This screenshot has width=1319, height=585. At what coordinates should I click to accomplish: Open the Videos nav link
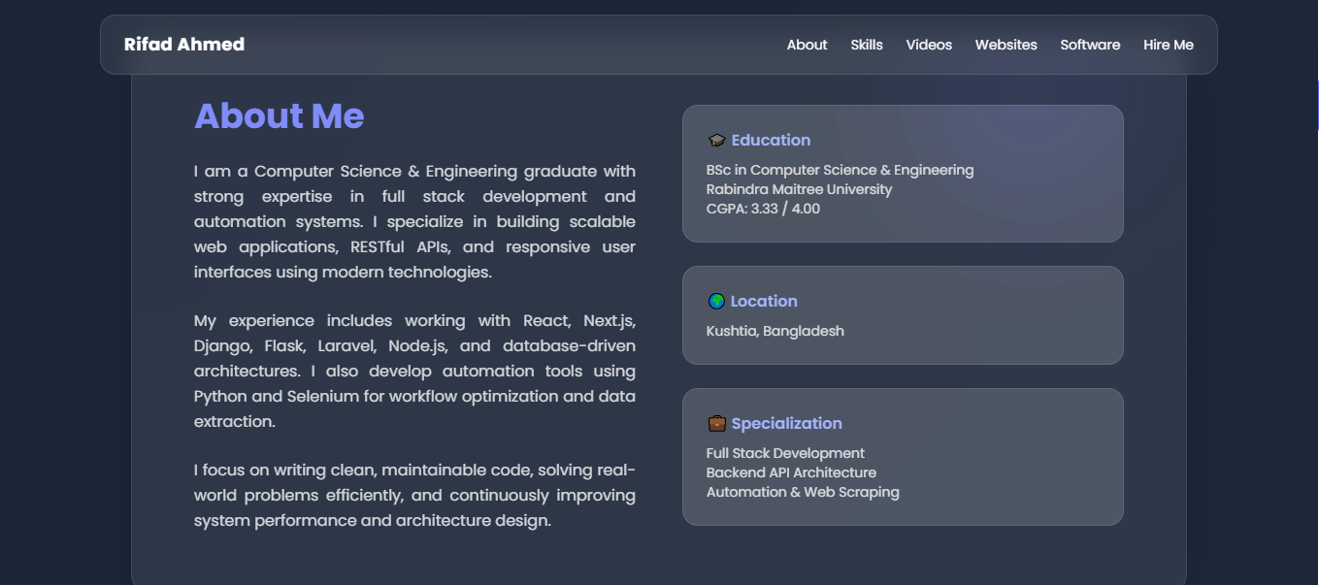(929, 45)
